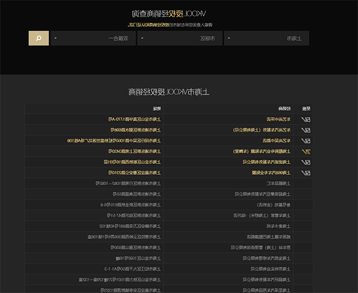Screen dimensions: 358x293
Task: Select dealer 车艺尚吴中路店
Action: coord(276,141)
